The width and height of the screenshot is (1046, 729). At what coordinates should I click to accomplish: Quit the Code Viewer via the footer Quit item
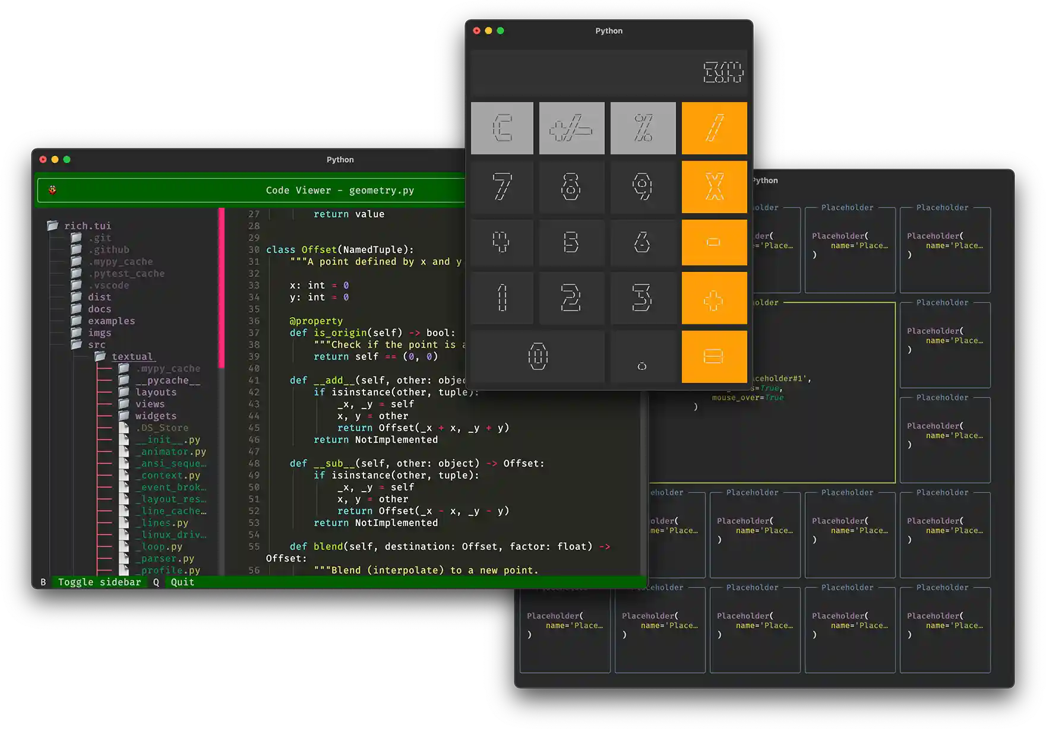click(x=181, y=582)
